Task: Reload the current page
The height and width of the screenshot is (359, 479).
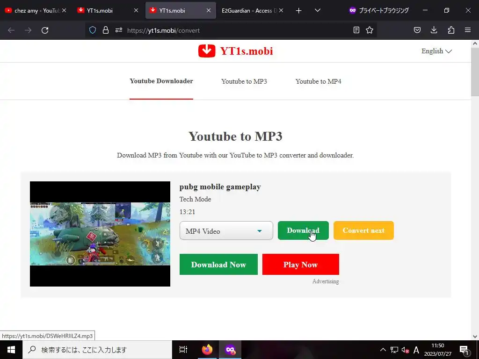Action: [x=45, y=30]
